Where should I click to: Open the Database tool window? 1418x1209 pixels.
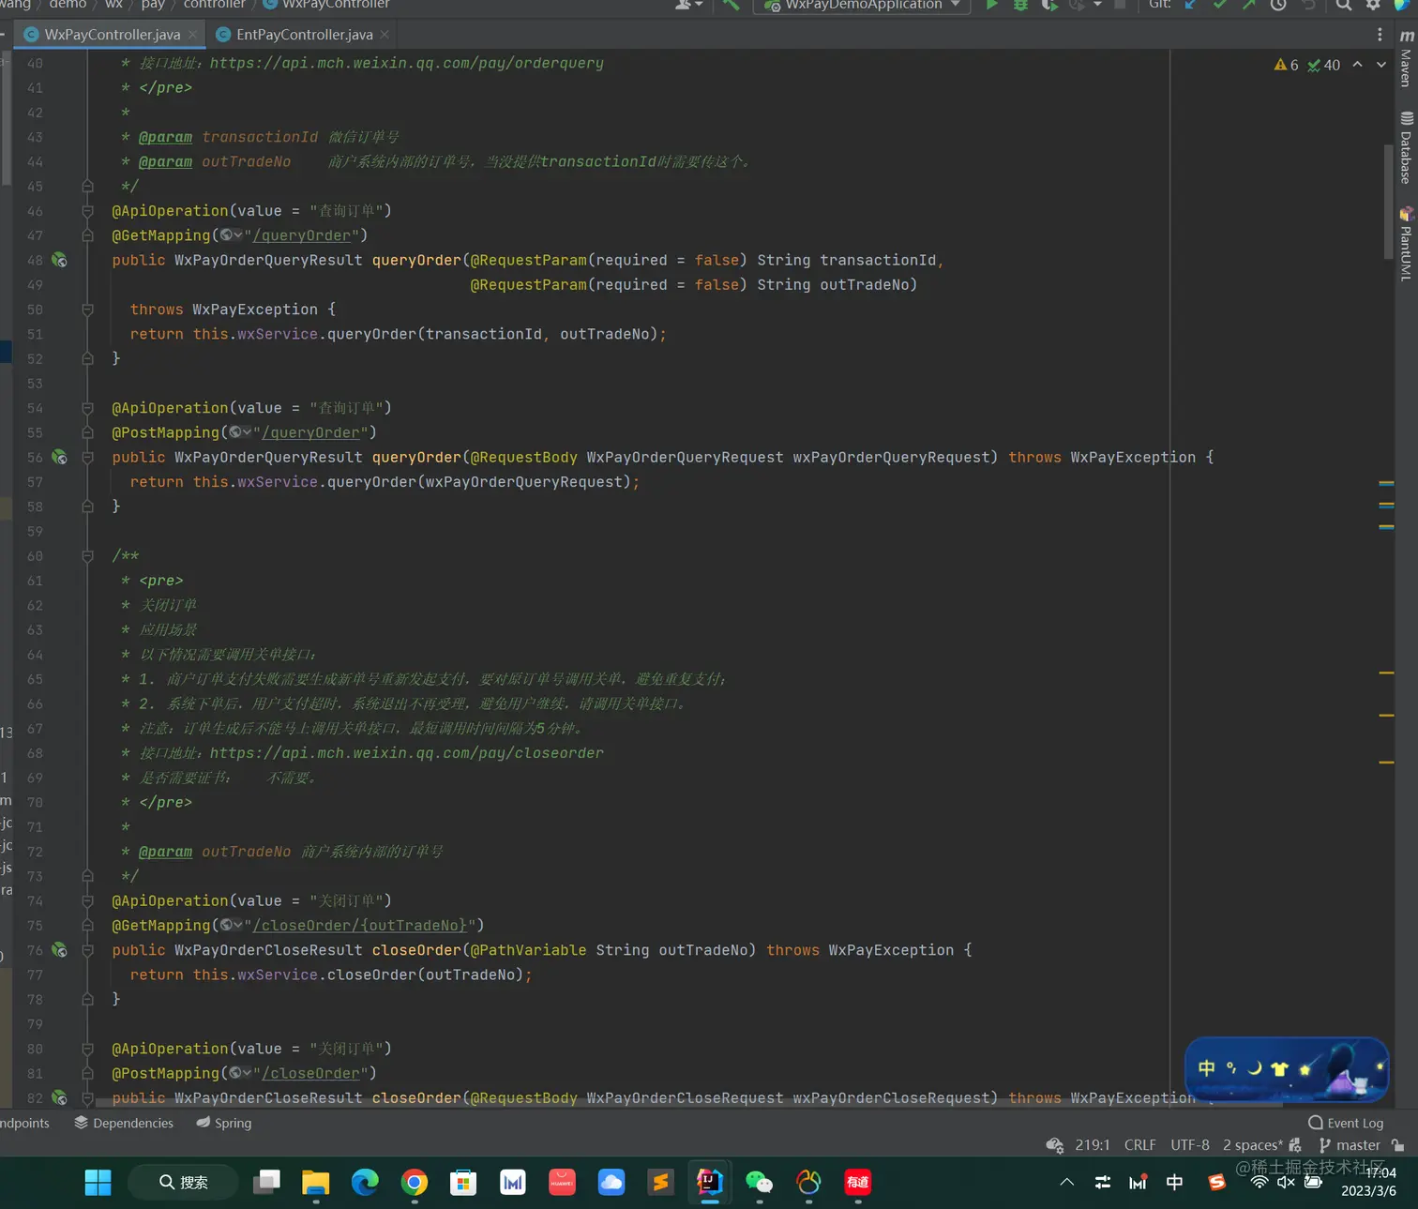pyautogui.click(x=1406, y=146)
